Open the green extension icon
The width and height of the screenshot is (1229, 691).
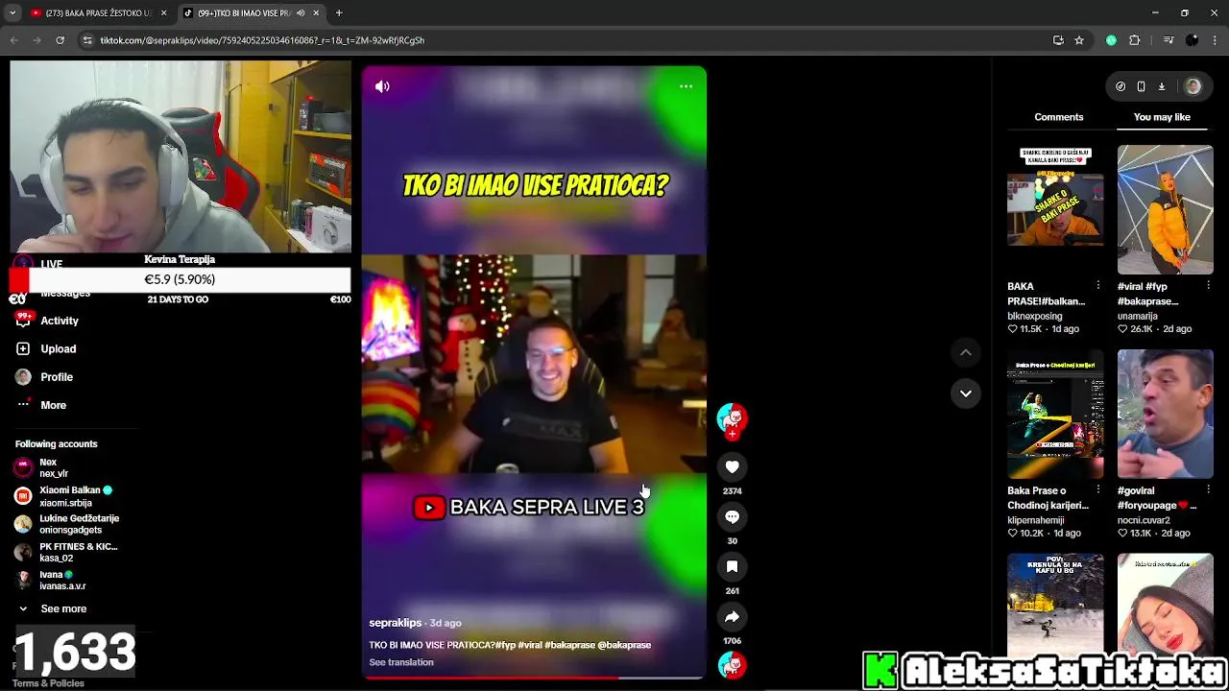1111,40
